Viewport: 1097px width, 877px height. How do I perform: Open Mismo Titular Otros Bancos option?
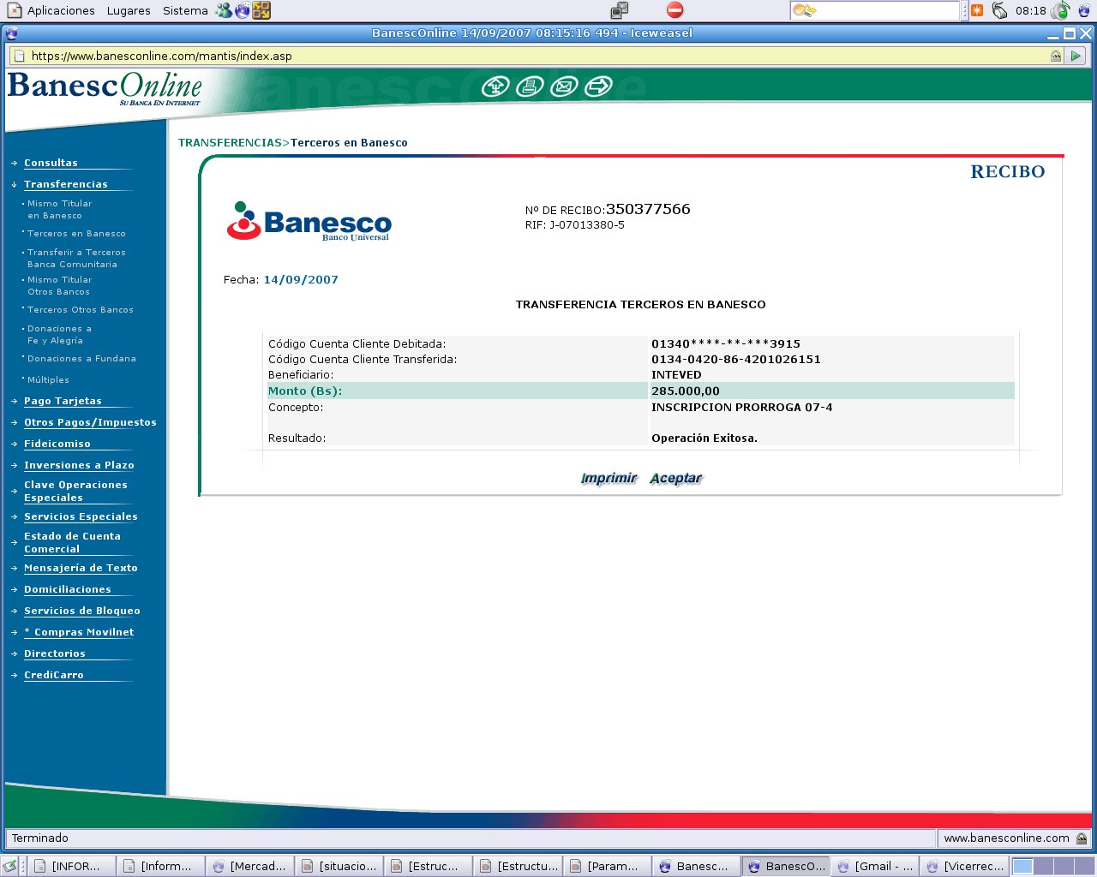click(59, 286)
